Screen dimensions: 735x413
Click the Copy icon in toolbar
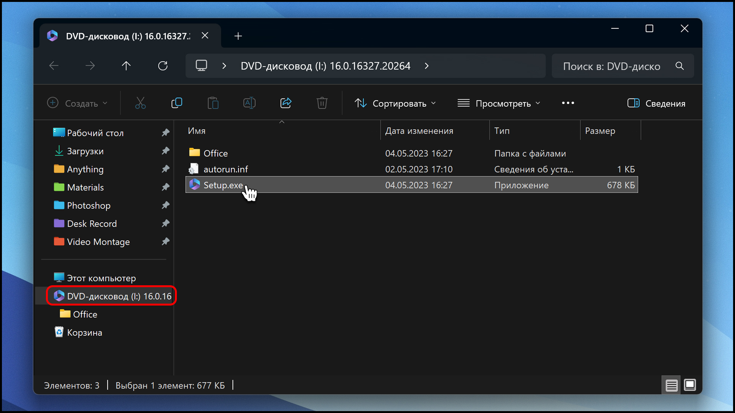(176, 103)
